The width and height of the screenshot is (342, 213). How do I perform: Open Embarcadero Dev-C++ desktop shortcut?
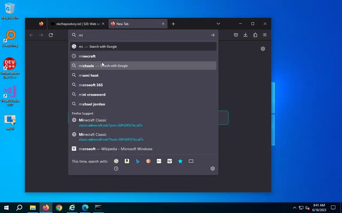[x=10, y=68]
